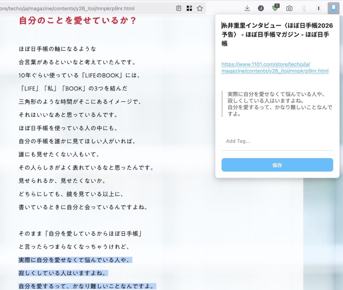Click the line 誰にも見せたくない人もいて、

[x=60, y=154]
